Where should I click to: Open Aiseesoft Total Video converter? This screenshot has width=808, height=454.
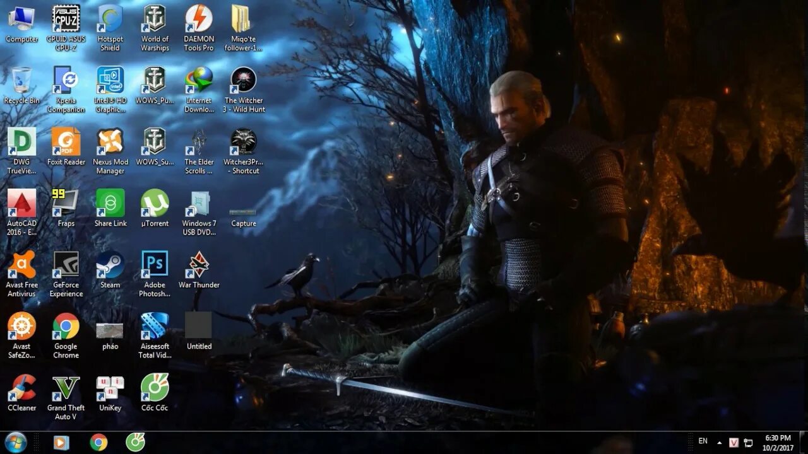pyautogui.click(x=155, y=335)
